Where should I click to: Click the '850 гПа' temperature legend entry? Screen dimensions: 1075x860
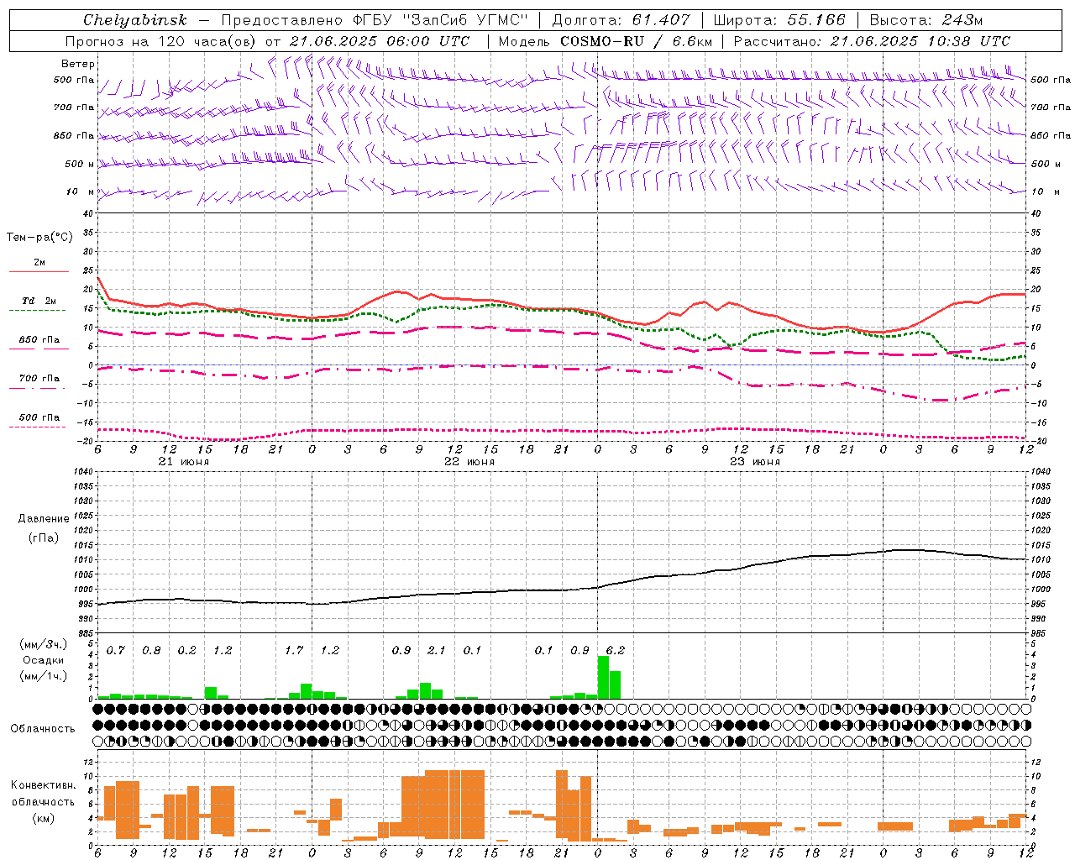39,340
